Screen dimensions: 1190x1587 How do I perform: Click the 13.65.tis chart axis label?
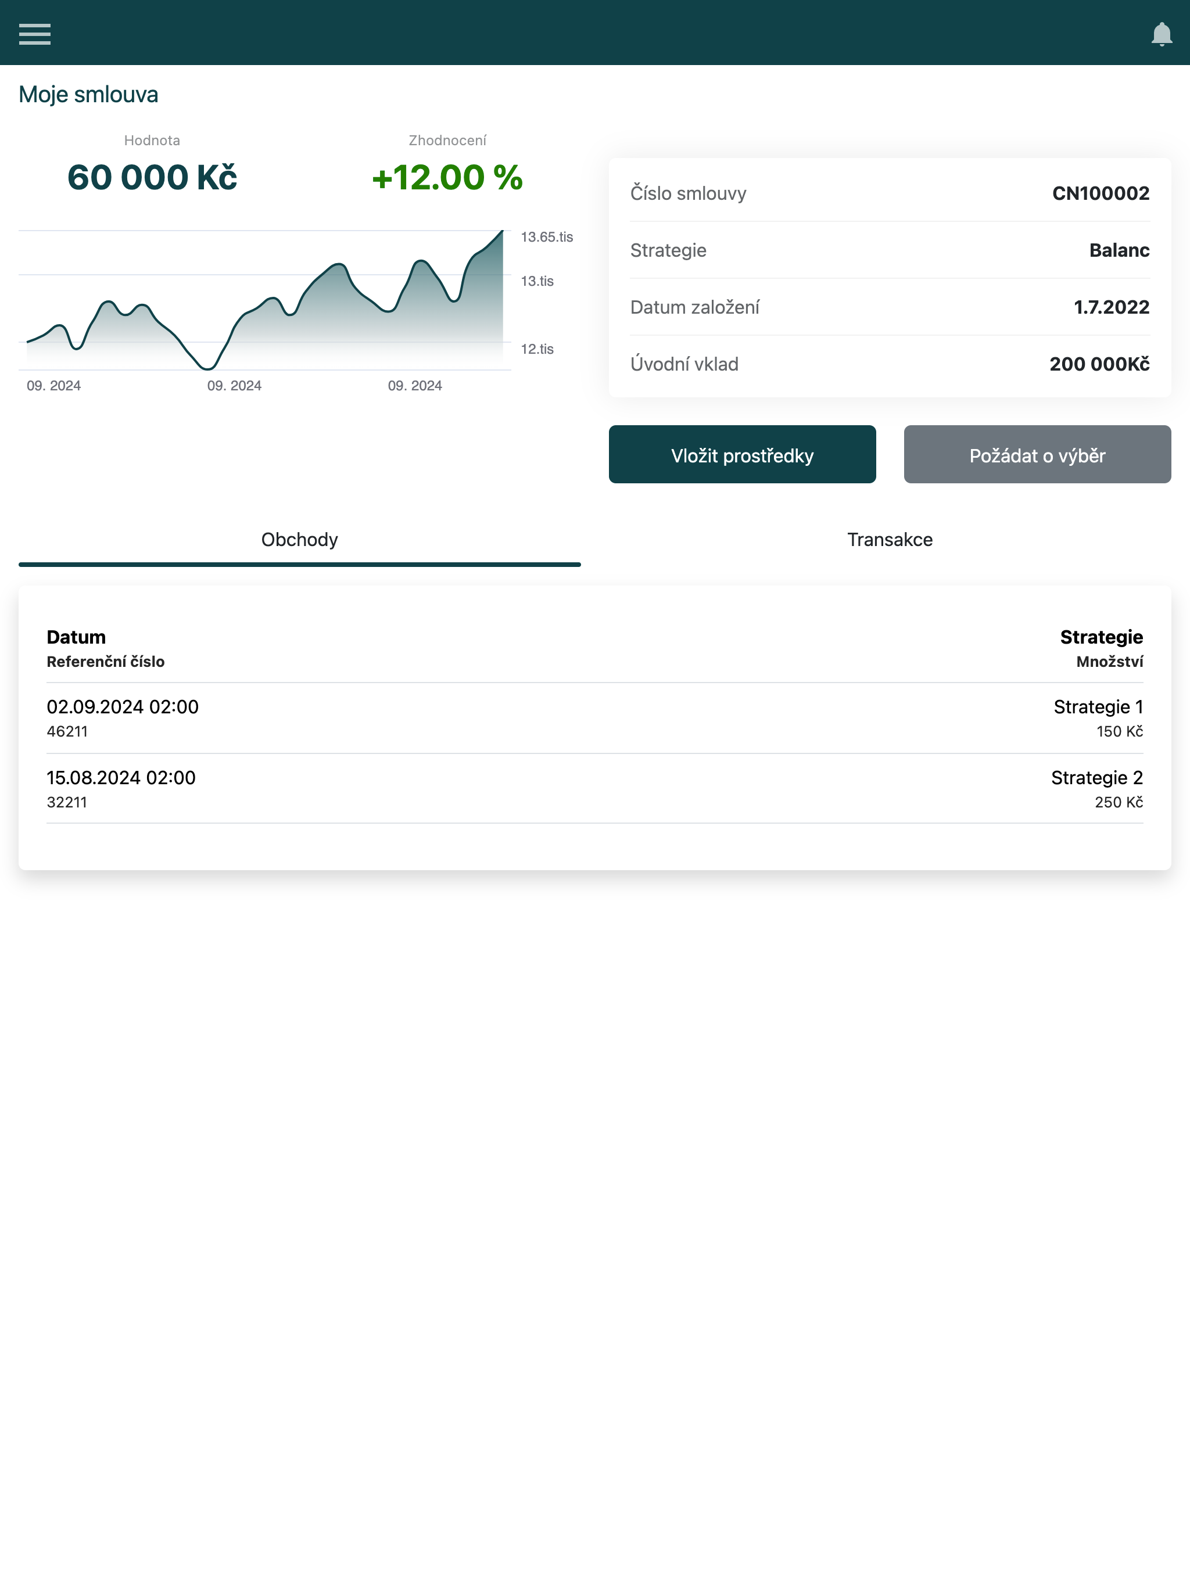pos(547,237)
